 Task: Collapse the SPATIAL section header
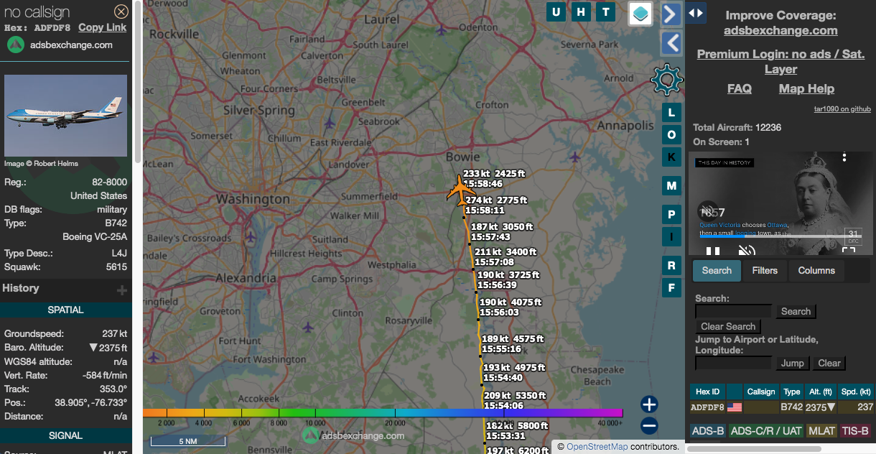click(66, 310)
